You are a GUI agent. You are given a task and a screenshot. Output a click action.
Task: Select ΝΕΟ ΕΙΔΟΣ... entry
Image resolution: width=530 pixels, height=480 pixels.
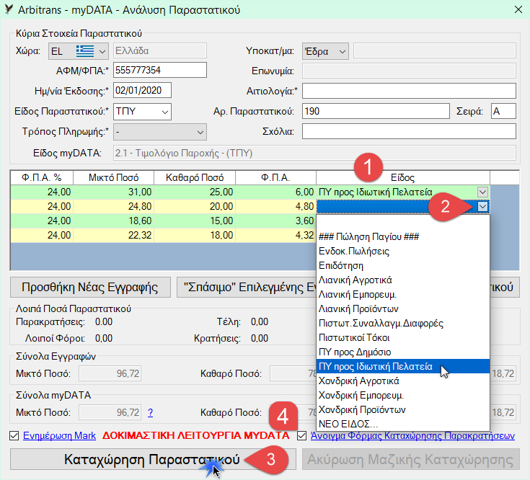[x=403, y=424]
